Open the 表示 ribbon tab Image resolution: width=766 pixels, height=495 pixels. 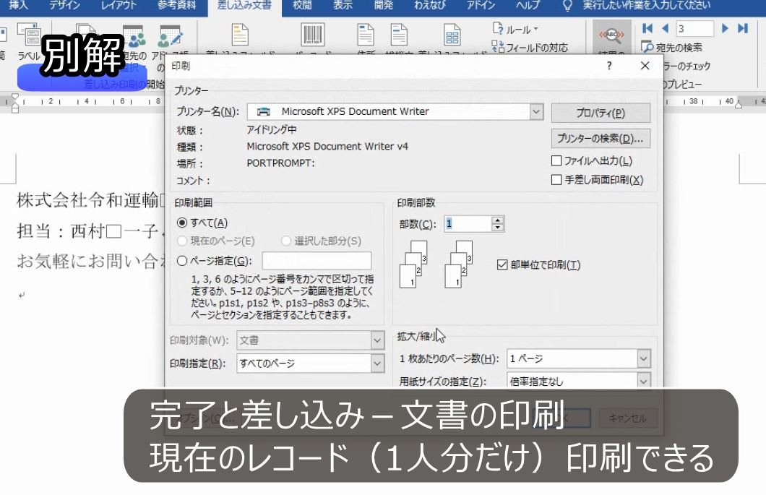click(343, 5)
